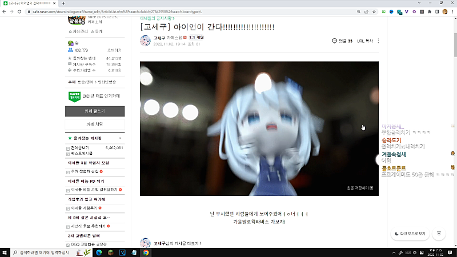Switch to Chrome in the taskbar

pos(146,252)
